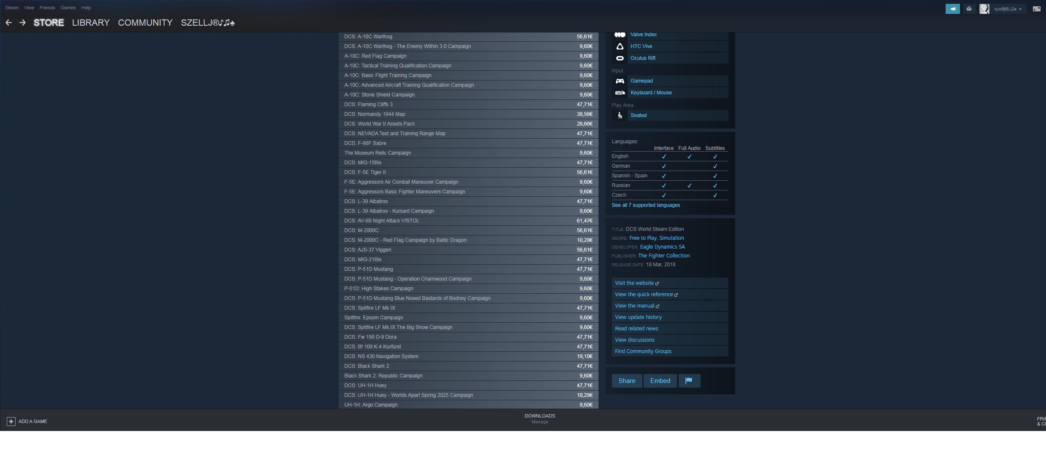Switch to the COMMUNITY tab
The height and width of the screenshot is (455, 1046).
click(145, 23)
